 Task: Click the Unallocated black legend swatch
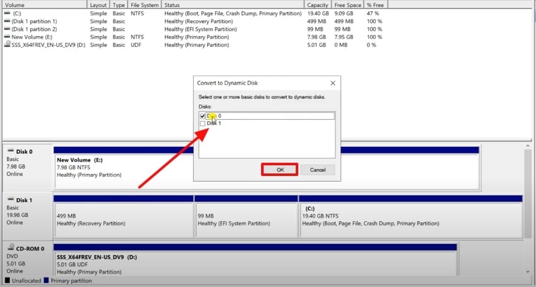tap(8, 281)
